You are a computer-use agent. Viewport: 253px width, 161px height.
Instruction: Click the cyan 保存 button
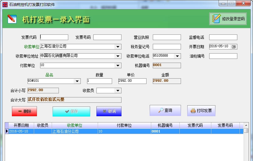tap(71, 111)
